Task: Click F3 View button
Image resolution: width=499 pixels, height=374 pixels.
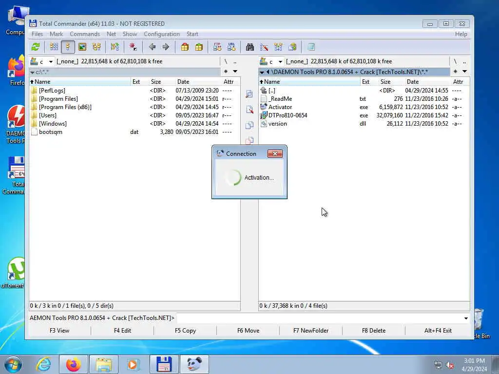Action: [x=59, y=331]
